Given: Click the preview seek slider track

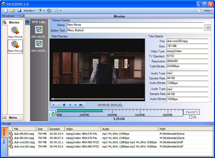Looking at the screenshot, I should (x=97, y=99).
